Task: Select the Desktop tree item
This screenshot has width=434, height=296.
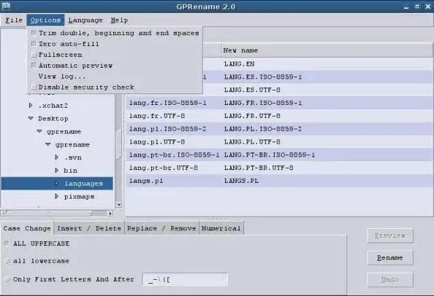Action: coord(53,119)
